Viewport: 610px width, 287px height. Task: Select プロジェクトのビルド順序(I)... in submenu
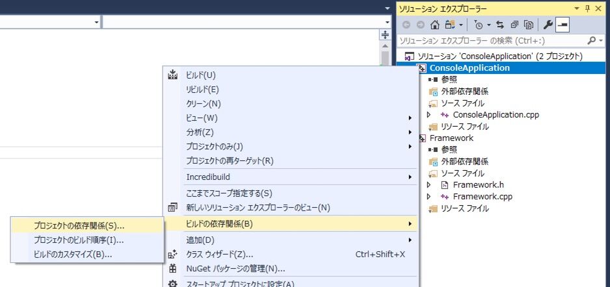[x=87, y=240]
